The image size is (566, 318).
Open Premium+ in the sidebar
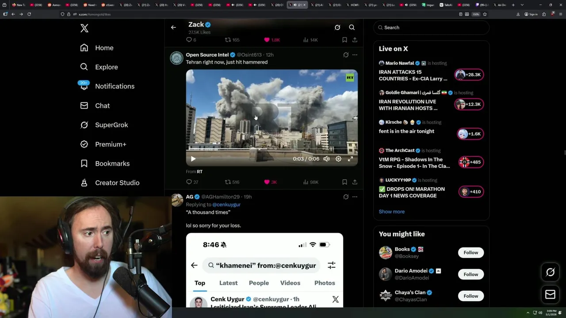point(103,144)
